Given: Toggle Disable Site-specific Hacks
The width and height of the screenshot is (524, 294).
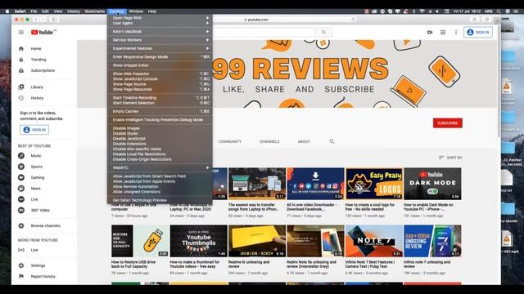Looking at the screenshot, I should coord(160,149).
